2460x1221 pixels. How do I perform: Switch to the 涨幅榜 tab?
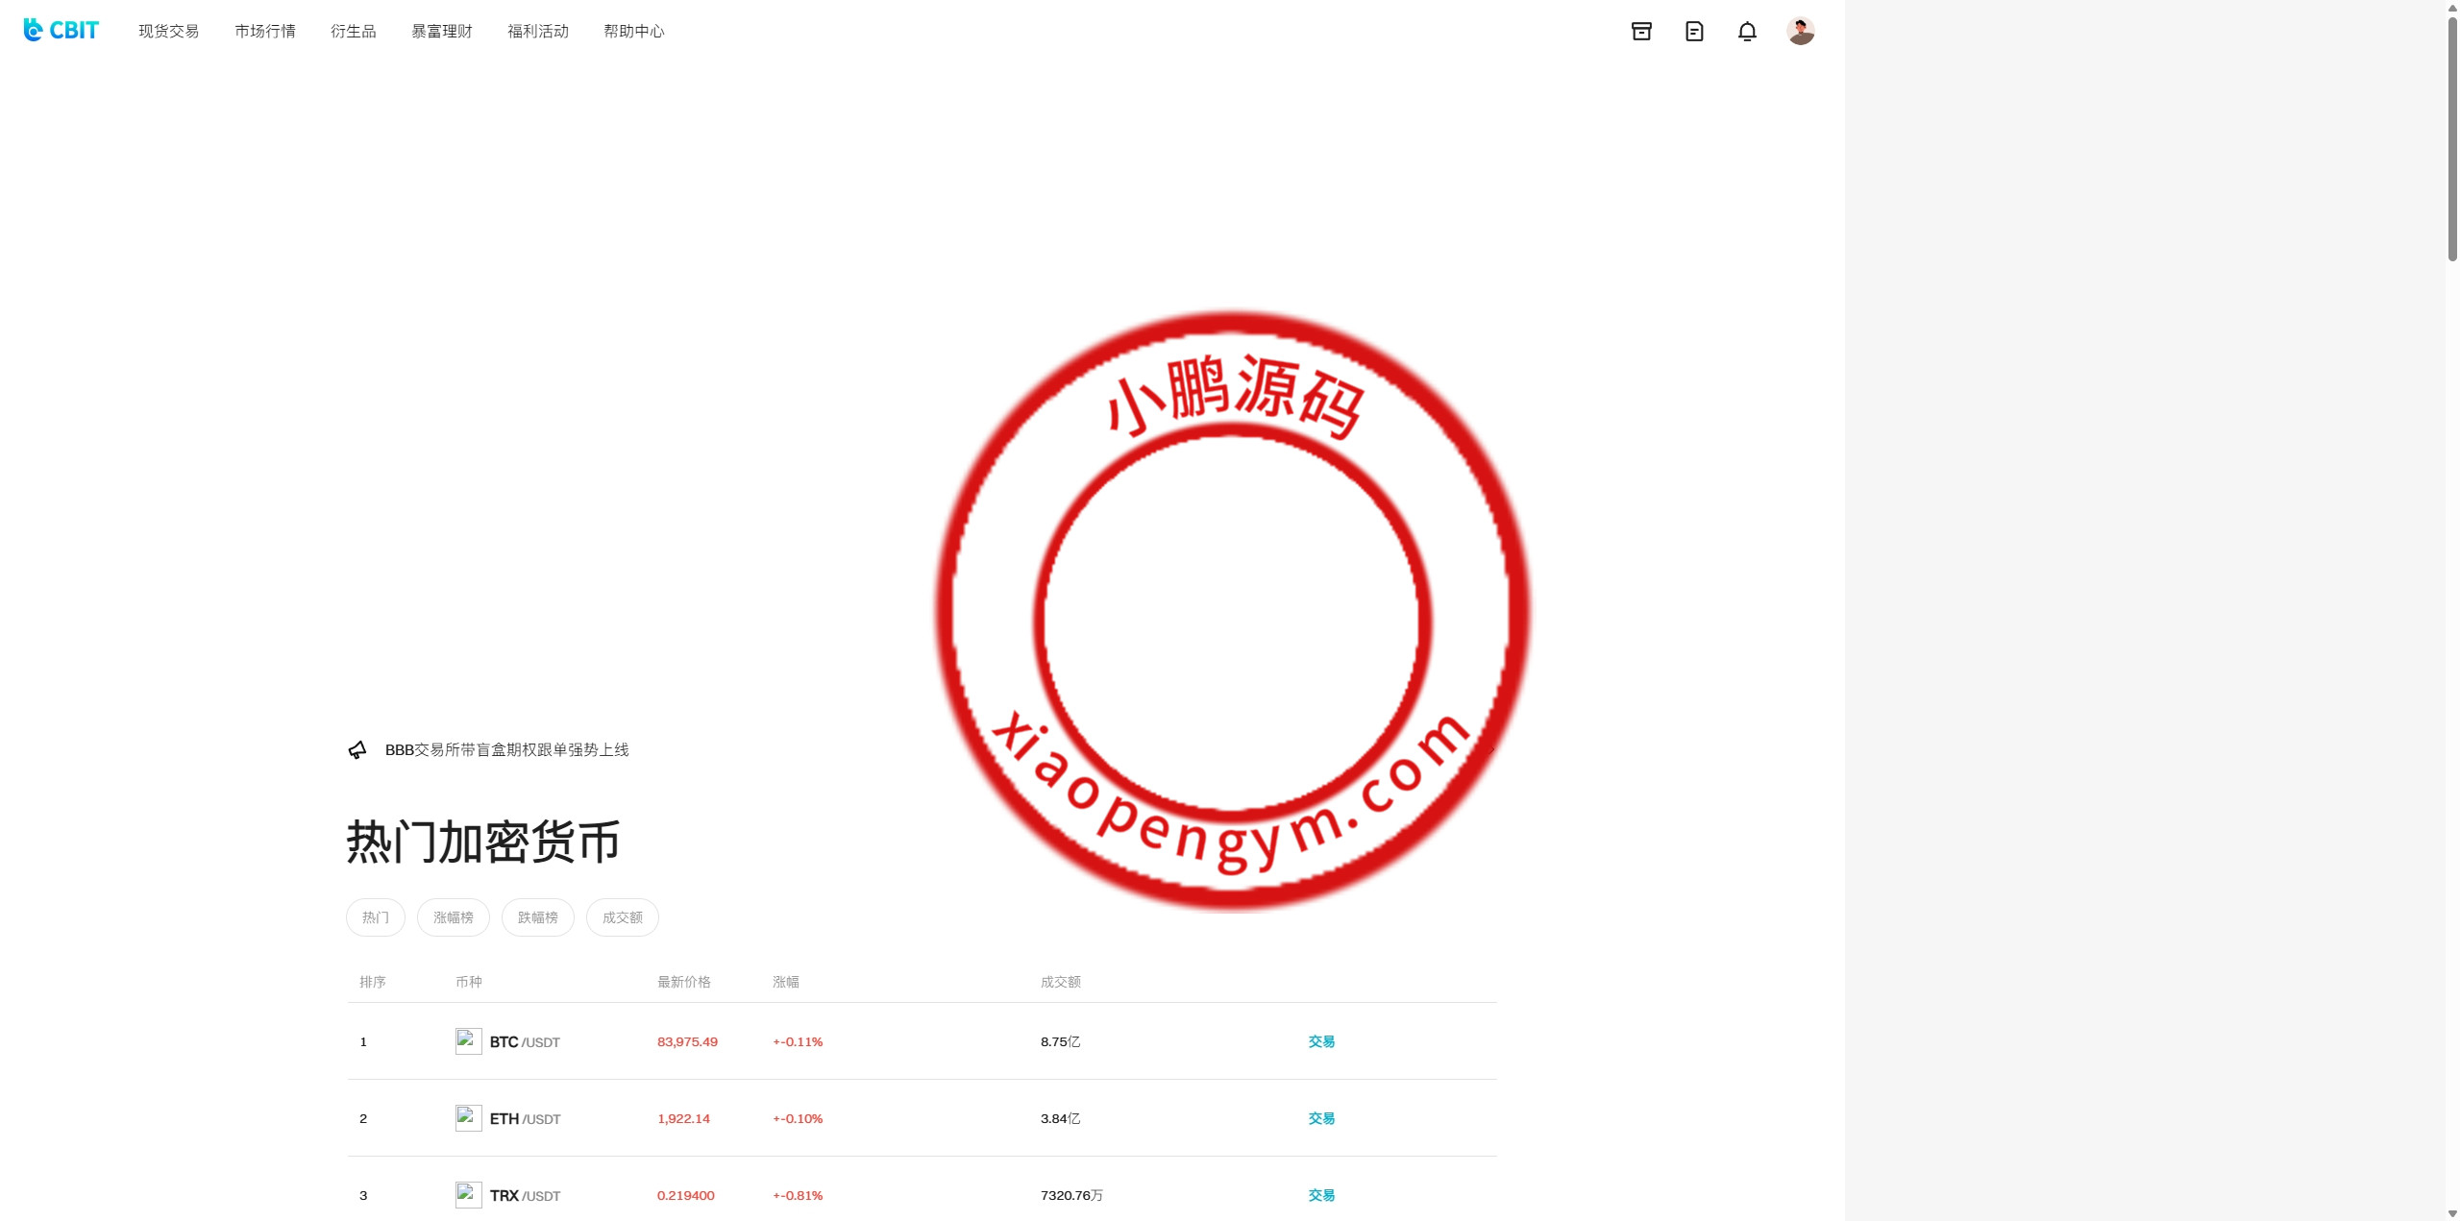pyautogui.click(x=453, y=917)
